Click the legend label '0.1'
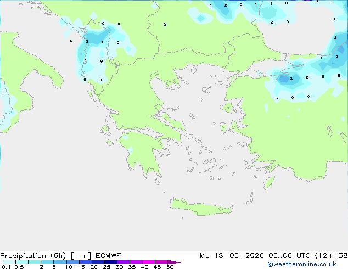Screen dimensions: 348x269 click(6, 267)
